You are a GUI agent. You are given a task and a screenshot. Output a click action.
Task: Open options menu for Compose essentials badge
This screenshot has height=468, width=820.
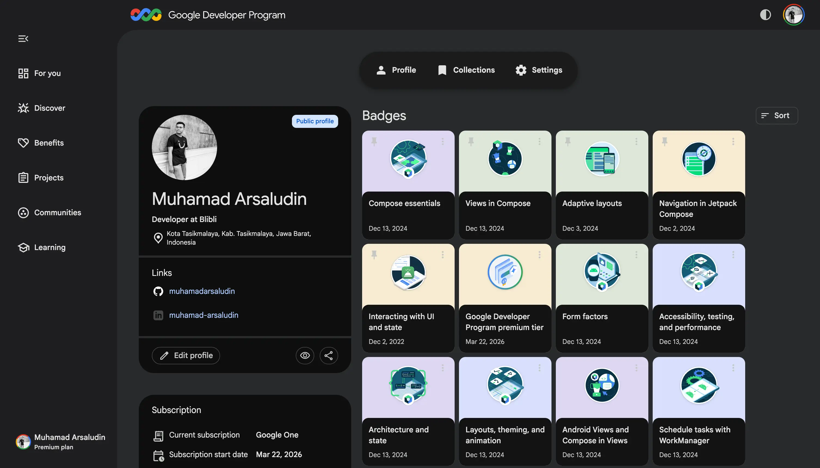(x=442, y=141)
